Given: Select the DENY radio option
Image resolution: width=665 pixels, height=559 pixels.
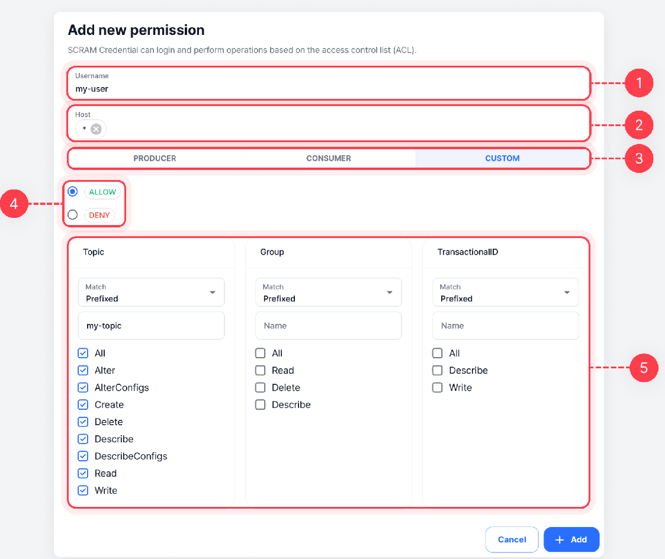Looking at the screenshot, I should [x=73, y=215].
